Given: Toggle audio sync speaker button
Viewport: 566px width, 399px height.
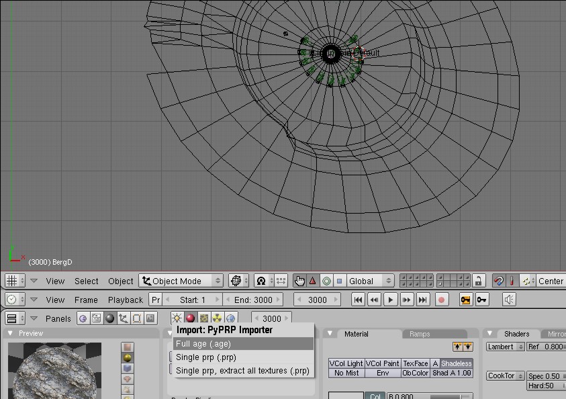Looking at the screenshot, I should 509,300.
